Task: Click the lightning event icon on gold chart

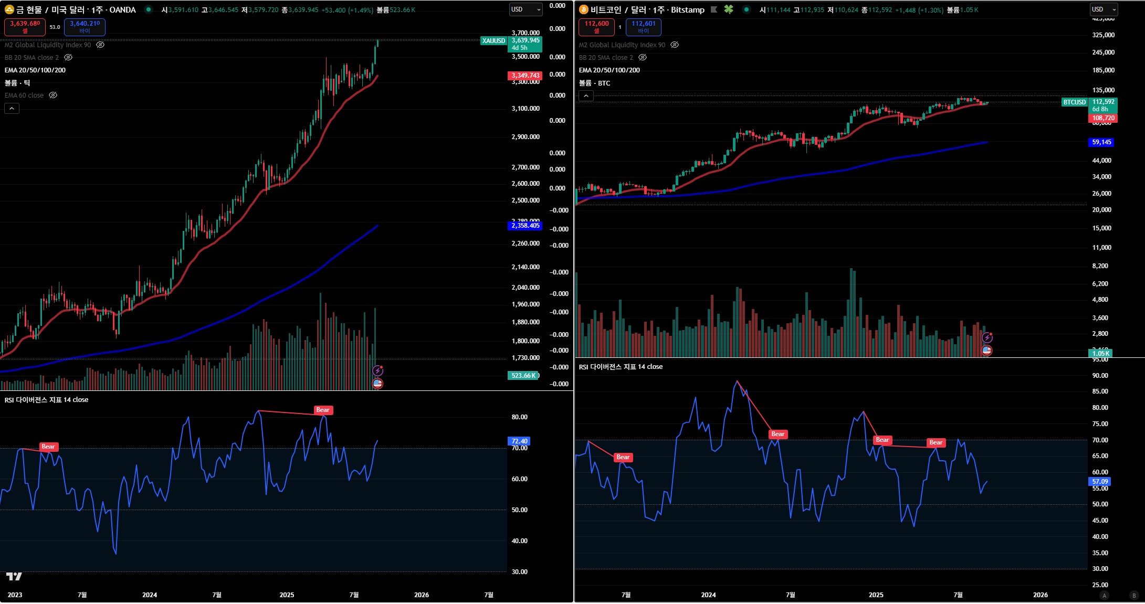Action: 377,371
